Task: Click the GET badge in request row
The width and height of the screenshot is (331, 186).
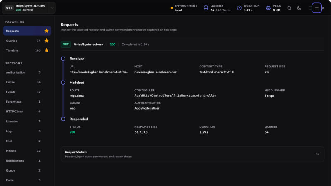Action: (x=66, y=45)
